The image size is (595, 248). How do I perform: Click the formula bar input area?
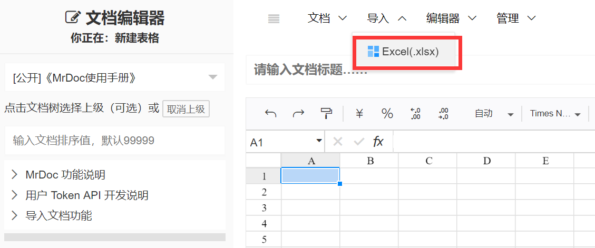point(494,142)
